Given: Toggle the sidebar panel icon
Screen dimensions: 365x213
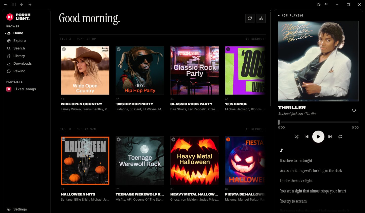Looking at the screenshot, I should pos(14,5).
